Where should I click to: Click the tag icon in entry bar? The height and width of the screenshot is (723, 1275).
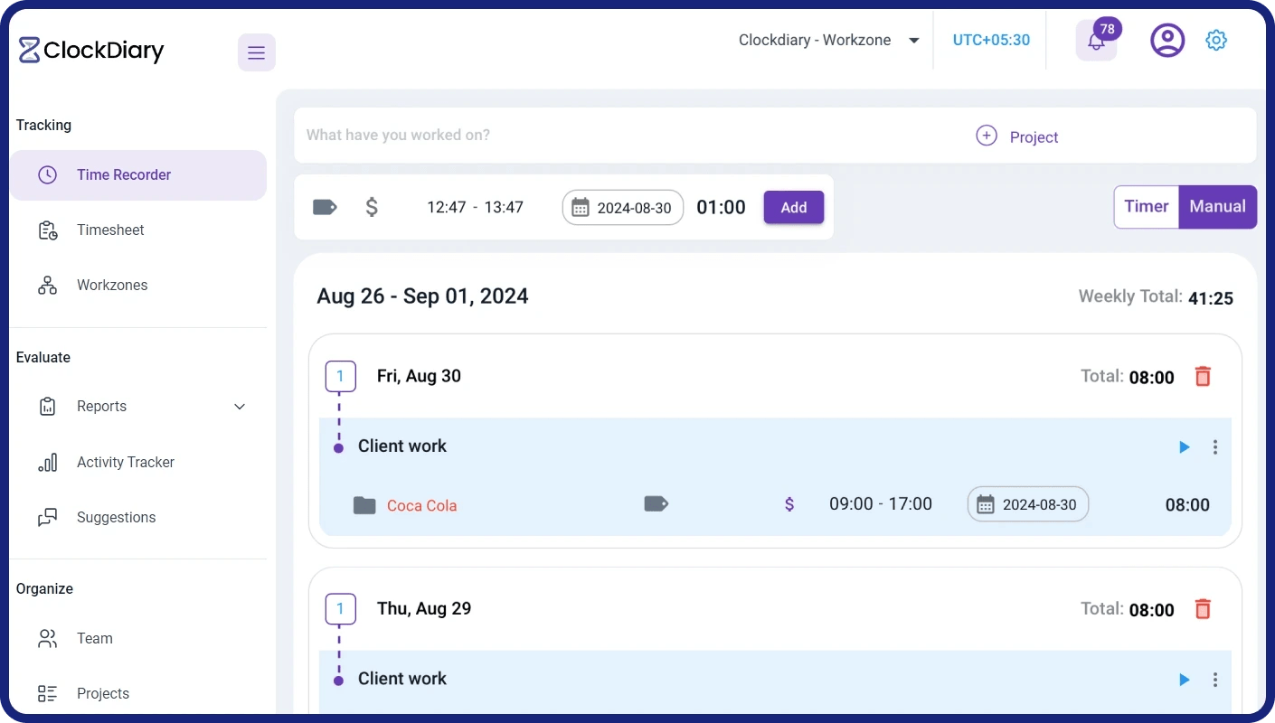(x=325, y=207)
